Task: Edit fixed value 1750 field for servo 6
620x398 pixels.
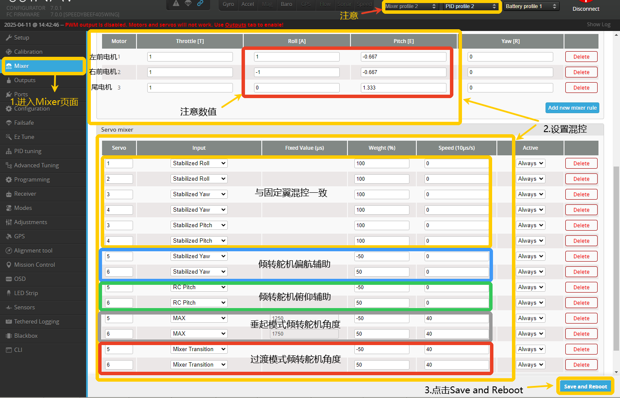Action: point(304,334)
